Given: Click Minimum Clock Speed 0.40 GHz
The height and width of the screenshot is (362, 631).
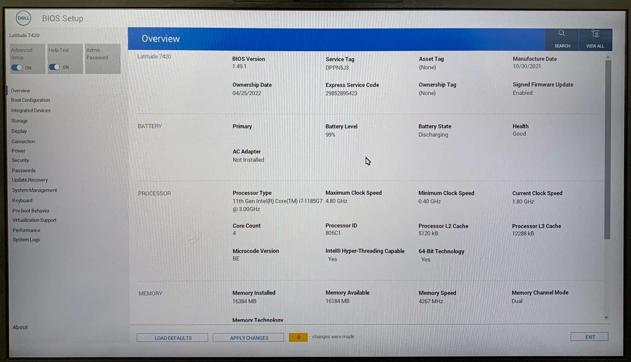Looking at the screenshot, I should (430, 201).
